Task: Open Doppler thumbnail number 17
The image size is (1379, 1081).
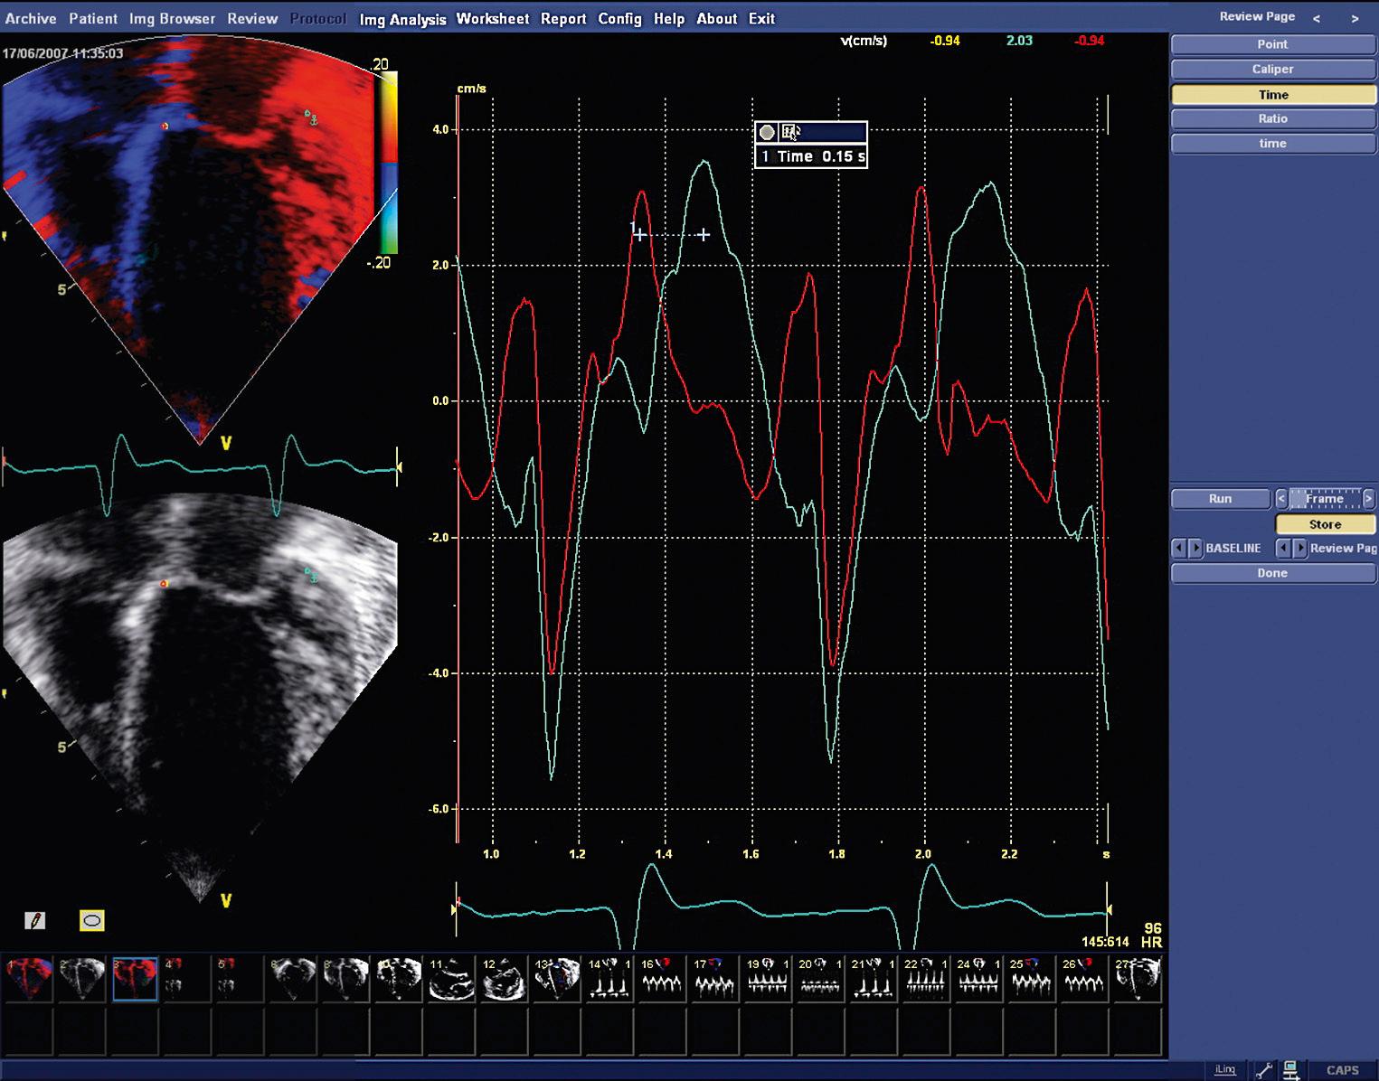Action: [714, 980]
